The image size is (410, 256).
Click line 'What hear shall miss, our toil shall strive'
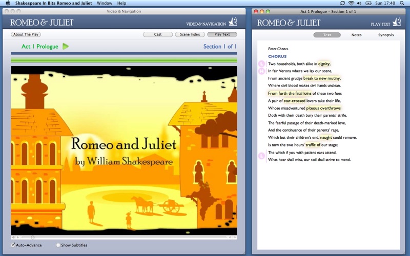coord(310,160)
